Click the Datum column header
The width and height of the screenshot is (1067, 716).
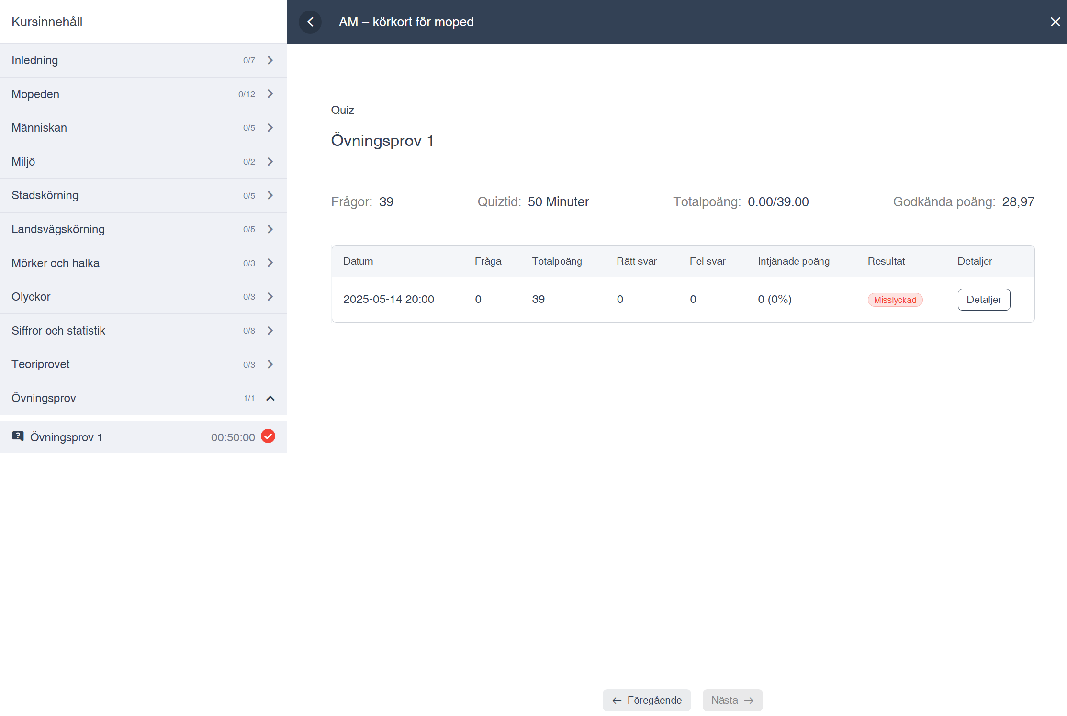[x=358, y=261]
